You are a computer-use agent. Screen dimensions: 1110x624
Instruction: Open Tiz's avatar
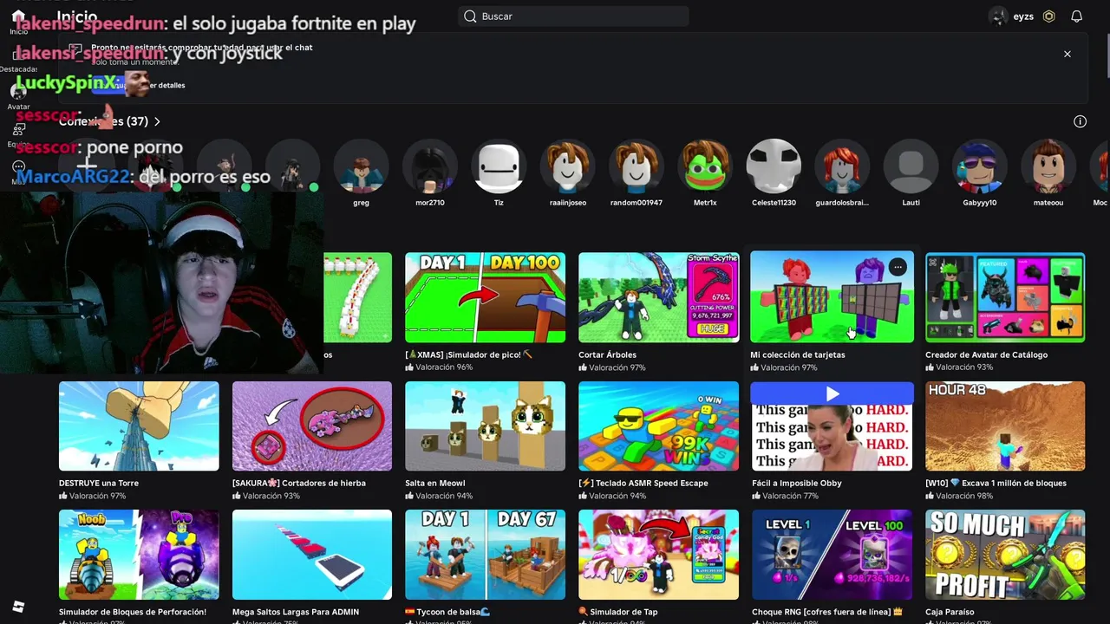click(499, 166)
